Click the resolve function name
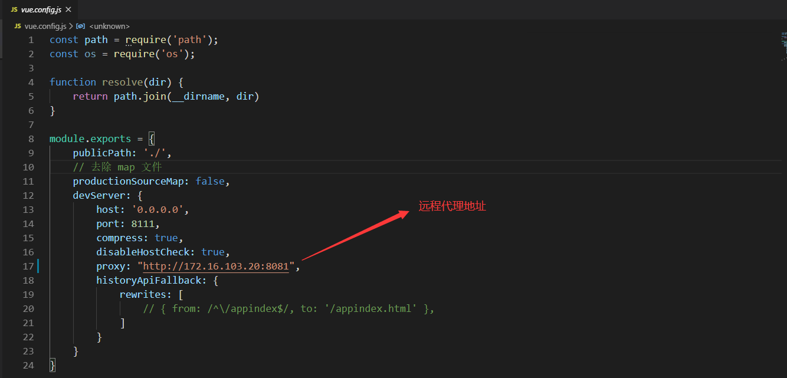Screen dimensions: 787x378 point(122,83)
